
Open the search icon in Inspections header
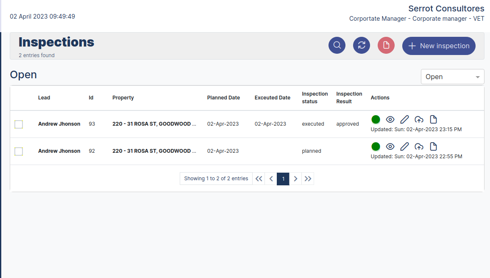337,45
